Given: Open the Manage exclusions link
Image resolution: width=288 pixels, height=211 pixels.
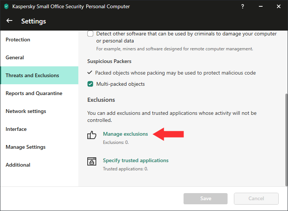Looking at the screenshot, I should click(x=125, y=134).
